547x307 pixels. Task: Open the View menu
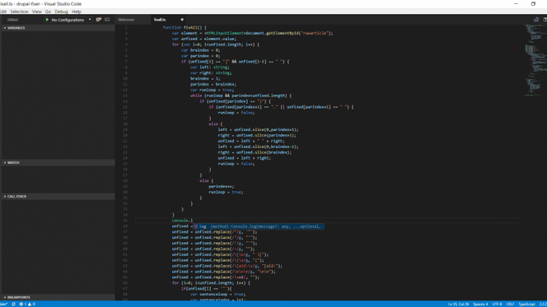pos(36,12)
